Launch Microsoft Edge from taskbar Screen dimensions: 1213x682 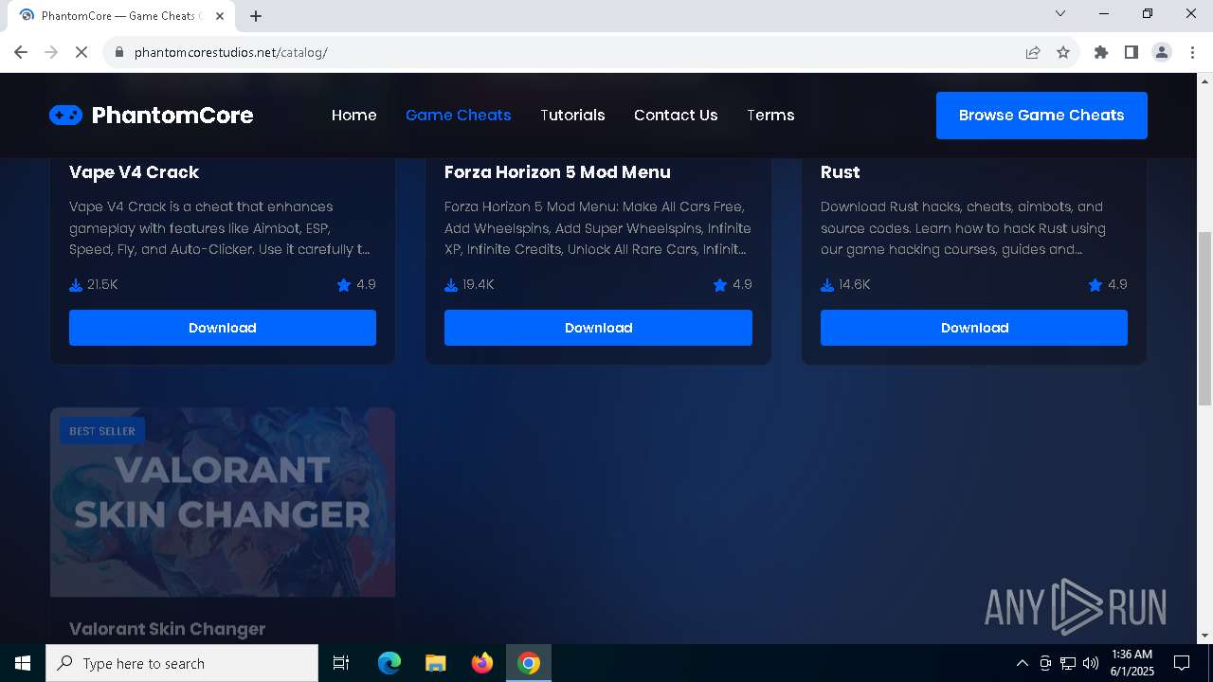(x=389, y=663)
